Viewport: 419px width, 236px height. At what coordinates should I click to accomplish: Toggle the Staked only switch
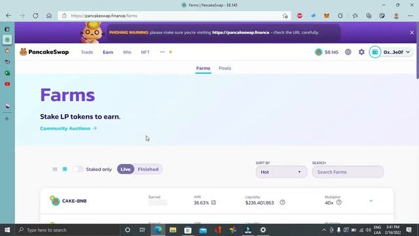tap(78, 169)
